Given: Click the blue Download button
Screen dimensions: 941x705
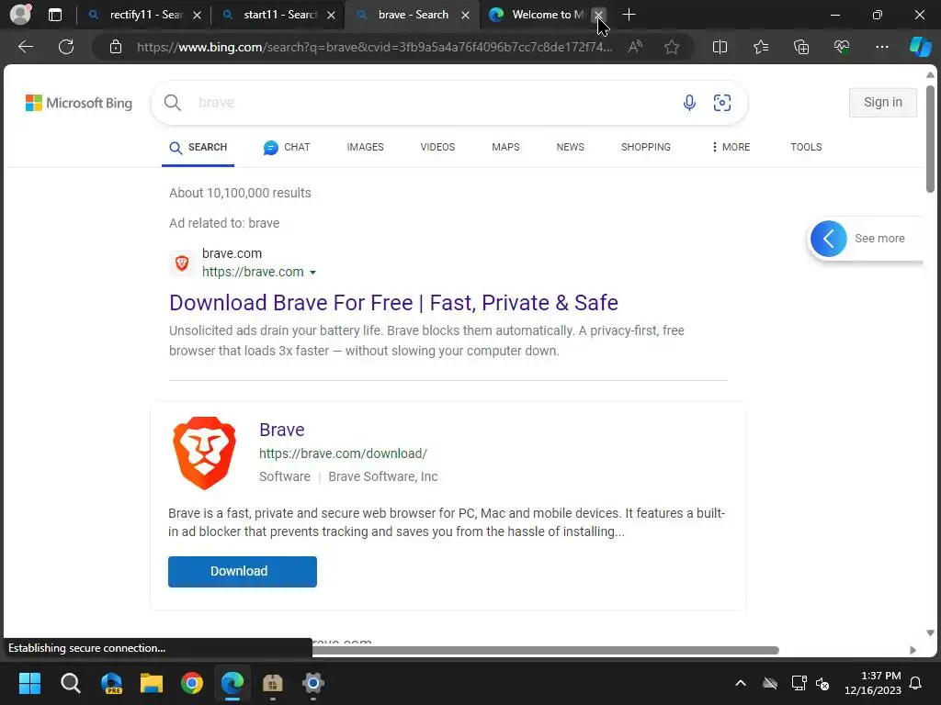Looking at the screenshot, I should [x=243, y=571].
